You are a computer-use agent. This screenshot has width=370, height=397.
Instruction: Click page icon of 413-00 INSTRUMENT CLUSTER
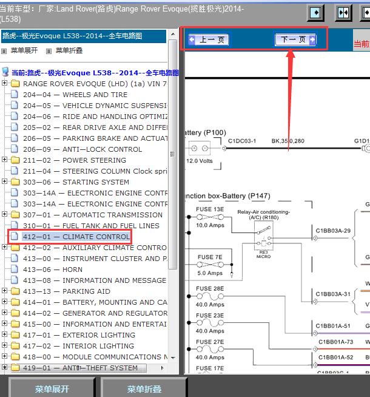15,258
